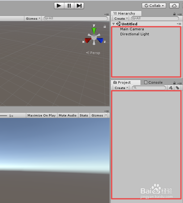Open the Project panel options menu
Screen dimensions: 183x203
(x=180, y=83)
